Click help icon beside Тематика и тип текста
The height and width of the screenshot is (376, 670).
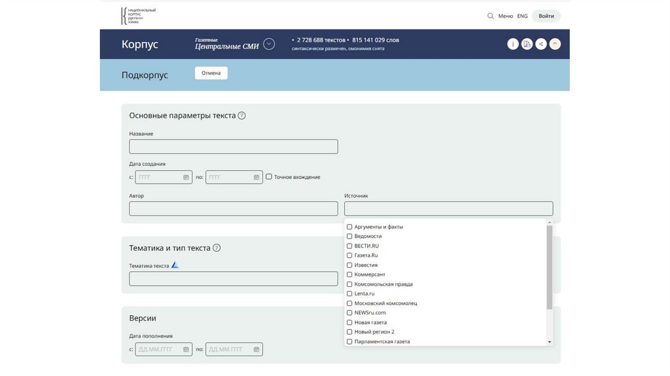click(217, 248)
